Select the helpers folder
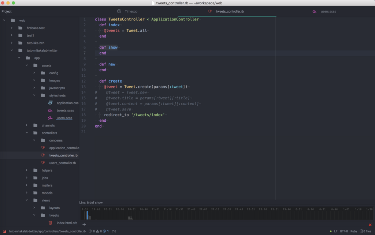375x235 pixels. [47, 170]
